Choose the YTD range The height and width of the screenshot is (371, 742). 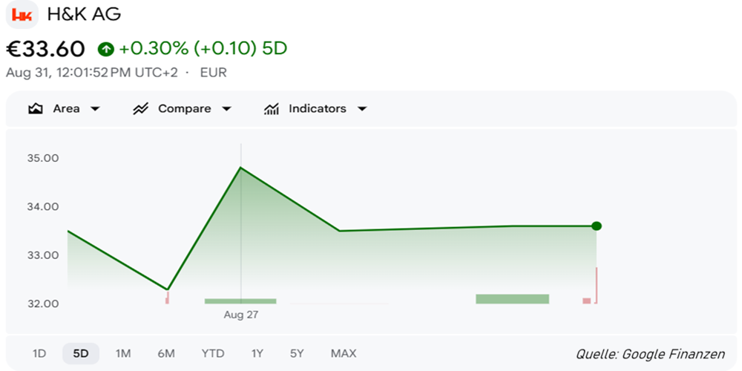[213, 353]
